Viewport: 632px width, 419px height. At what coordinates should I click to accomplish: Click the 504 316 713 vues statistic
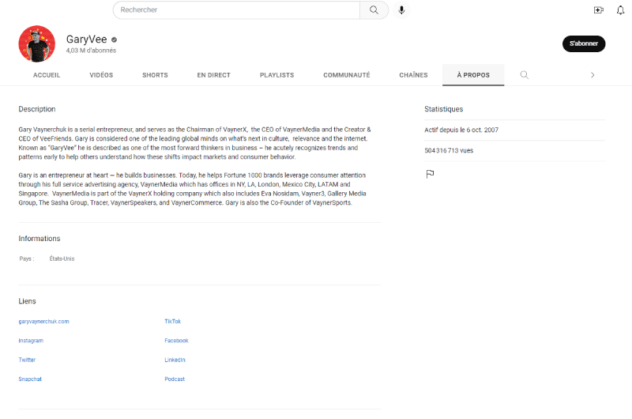[x=449, y=150]
